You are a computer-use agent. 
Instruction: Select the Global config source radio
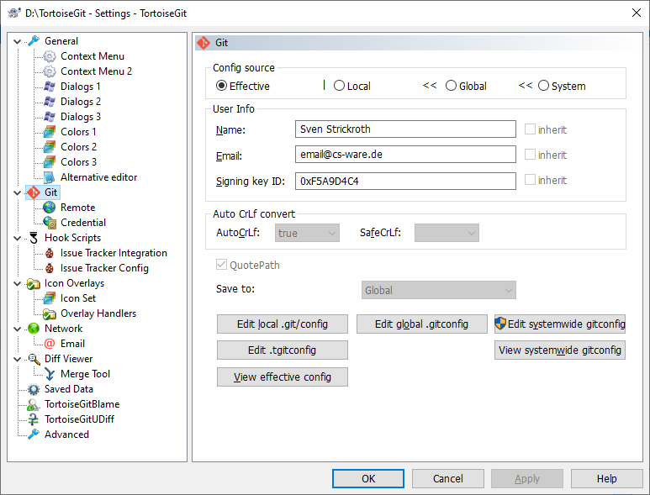(451, 86)
